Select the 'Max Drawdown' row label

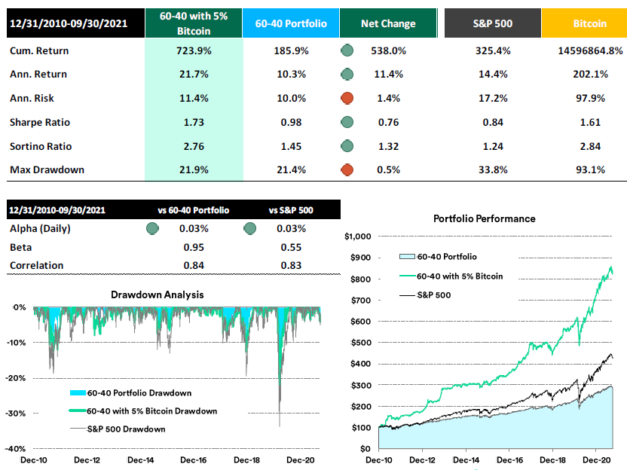pyautogui.click(x=47, y=170)
